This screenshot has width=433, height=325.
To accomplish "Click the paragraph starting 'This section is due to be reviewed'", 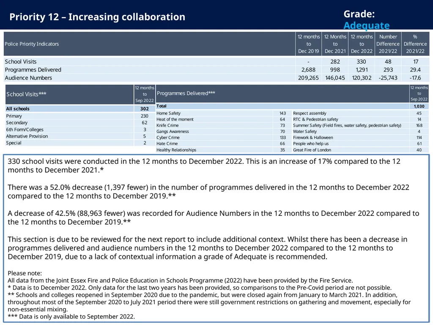I will (x=207, y=248).
